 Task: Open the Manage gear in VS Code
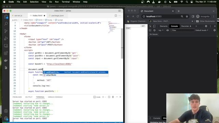click(6, 118)
